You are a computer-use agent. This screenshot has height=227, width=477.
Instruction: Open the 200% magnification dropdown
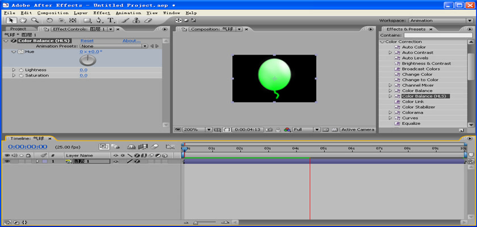(x=208, y=129)
